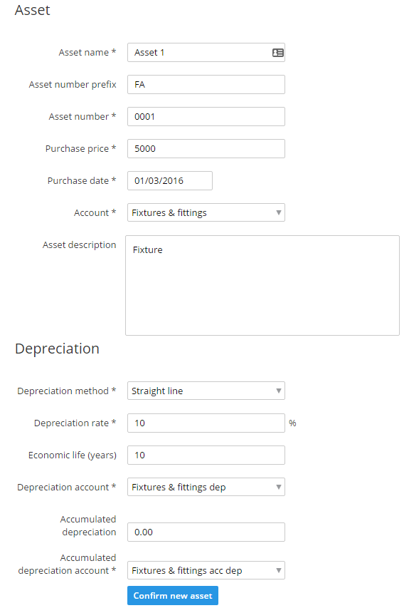
Task: Expand the Depreciation method dropdown
Action: click(x=206, y=391)
